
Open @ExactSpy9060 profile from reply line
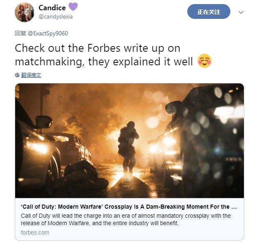pyautogui.click(x=48, y=33)
